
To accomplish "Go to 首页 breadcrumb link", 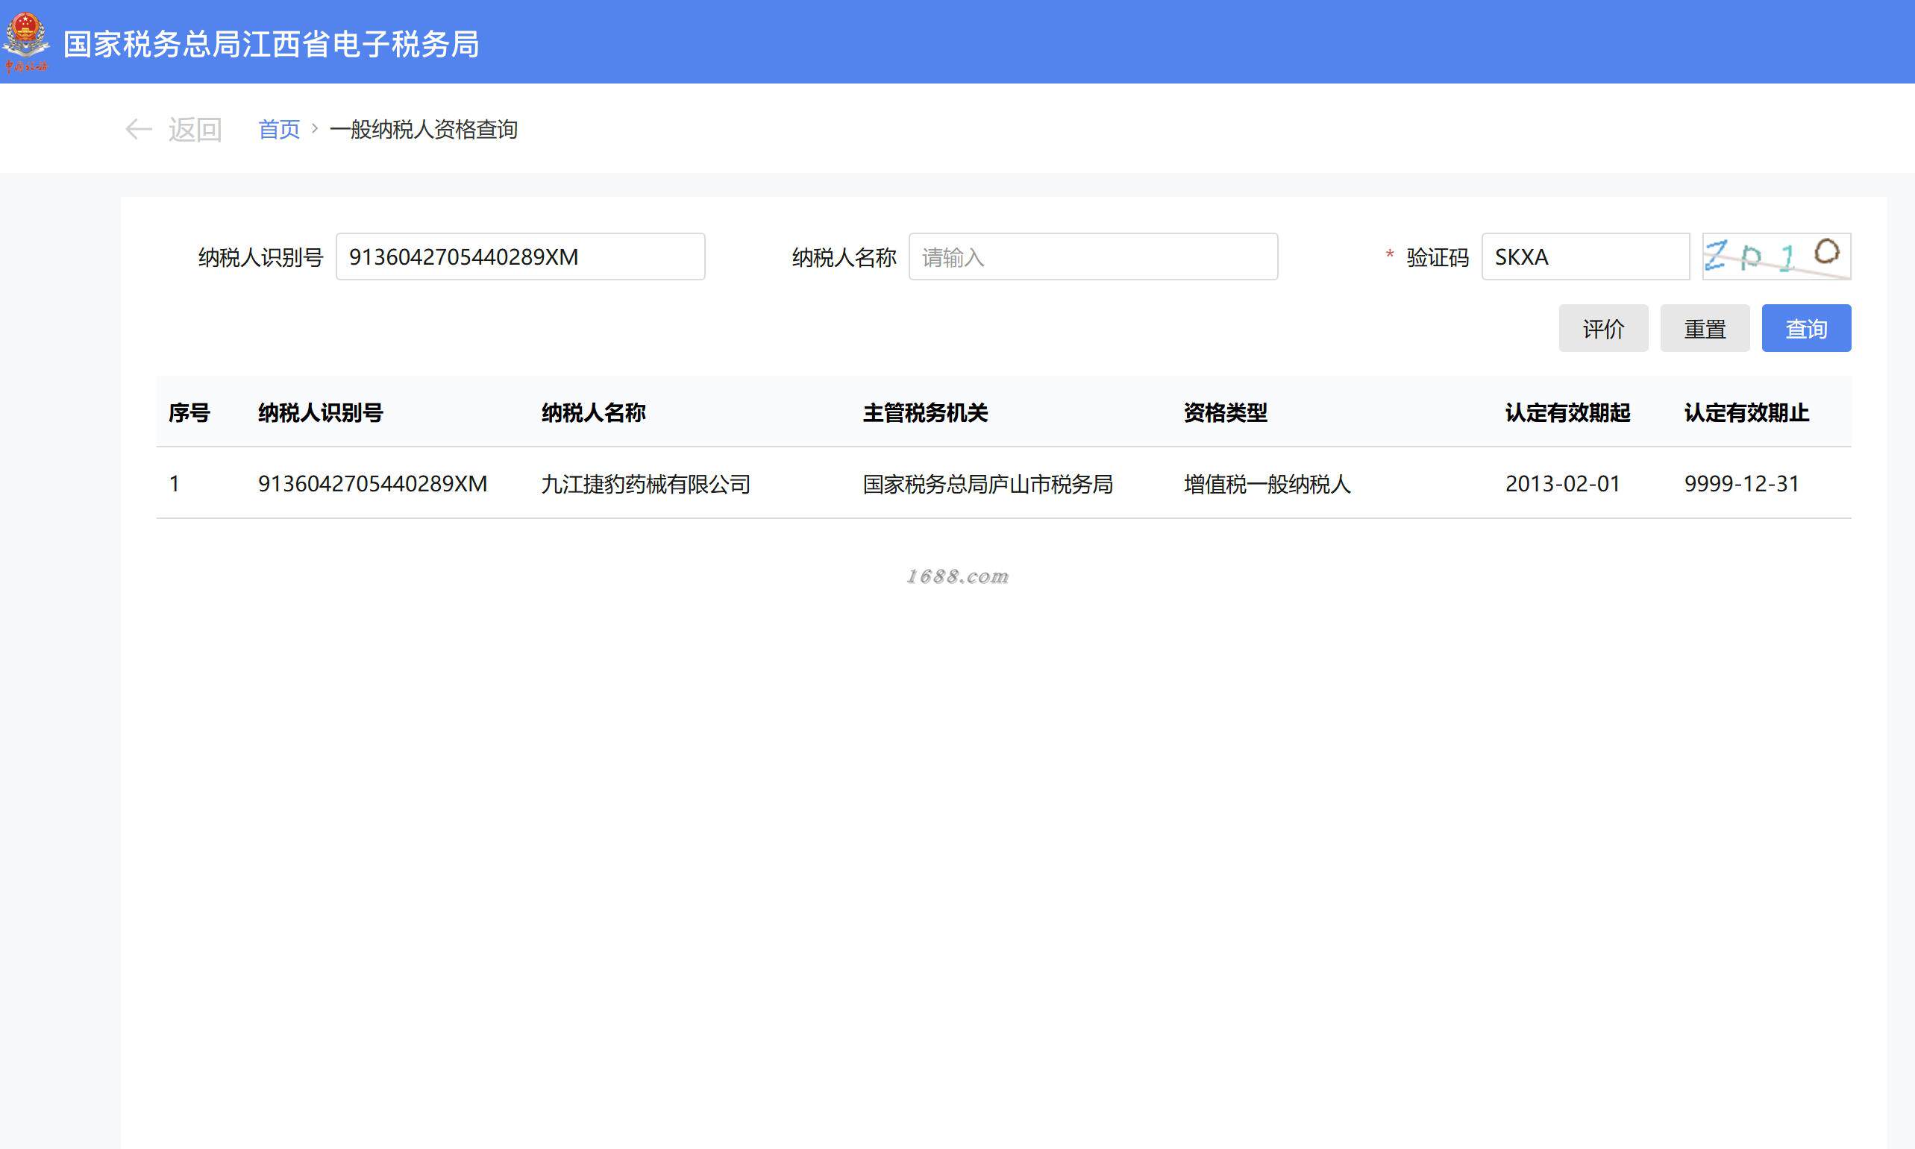I will [279, 129].
